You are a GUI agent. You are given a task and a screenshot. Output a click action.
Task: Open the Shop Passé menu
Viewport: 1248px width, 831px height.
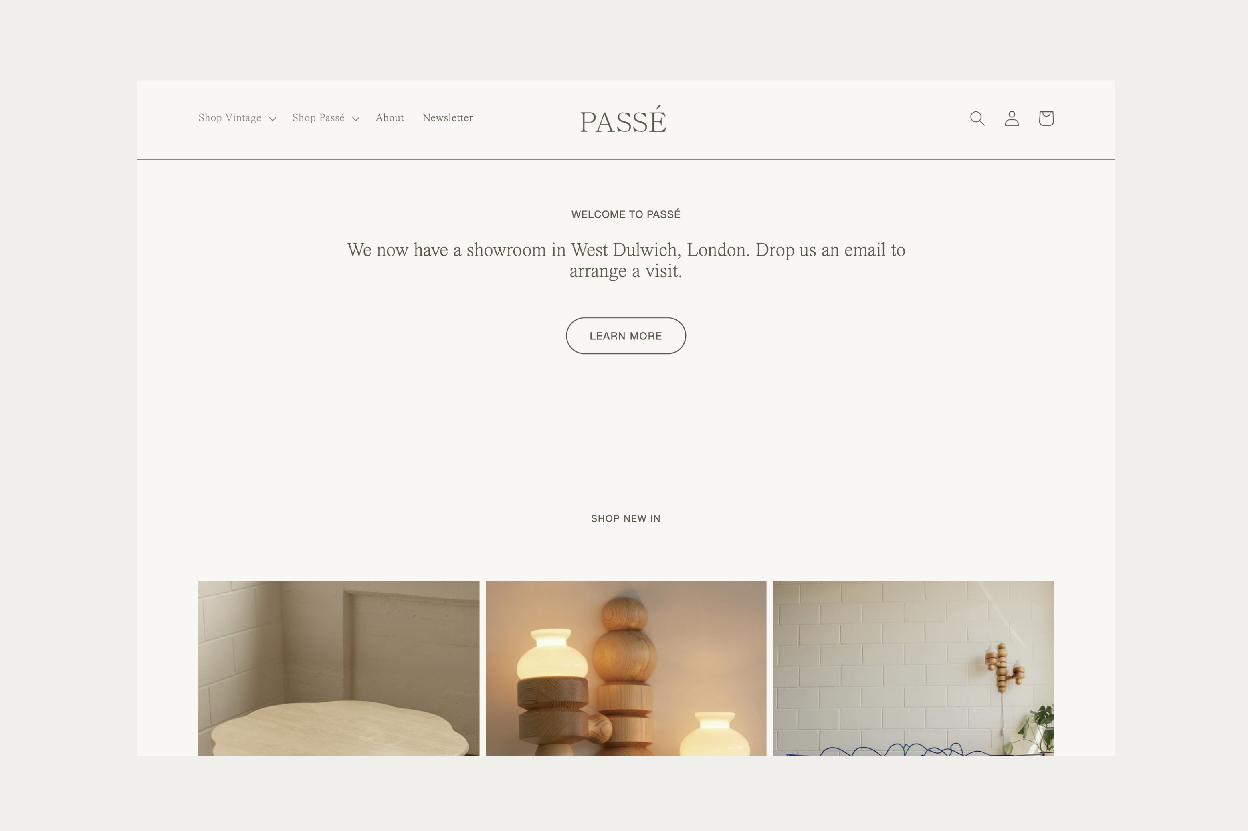pyautogui.click(x=325, y=118)
